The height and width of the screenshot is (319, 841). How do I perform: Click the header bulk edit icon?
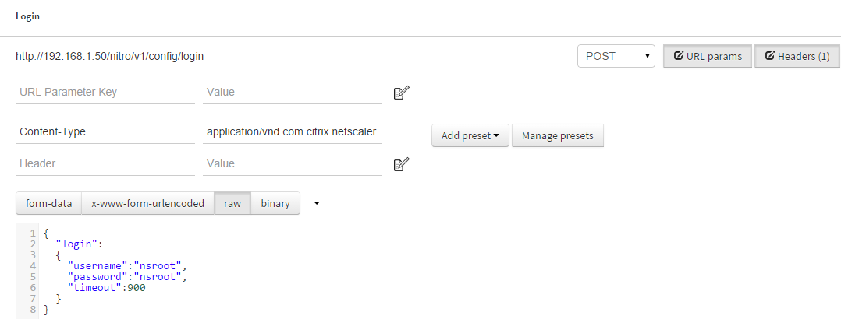(402, 164)
